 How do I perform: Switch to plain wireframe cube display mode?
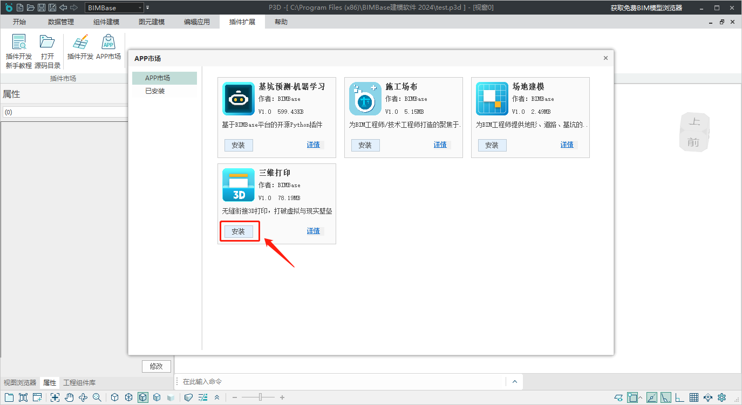[x=115, y=397]
